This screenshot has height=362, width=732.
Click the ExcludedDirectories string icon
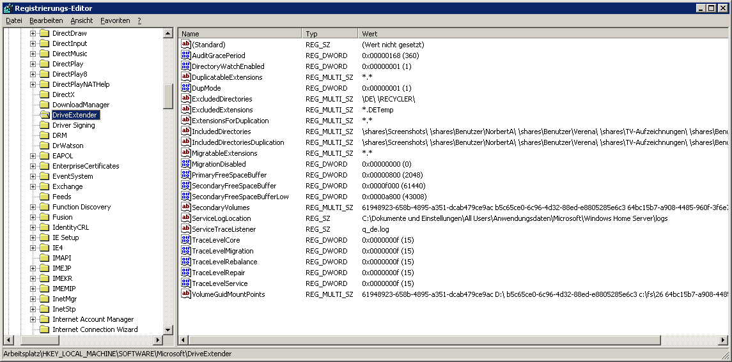(x=186, y=99)
